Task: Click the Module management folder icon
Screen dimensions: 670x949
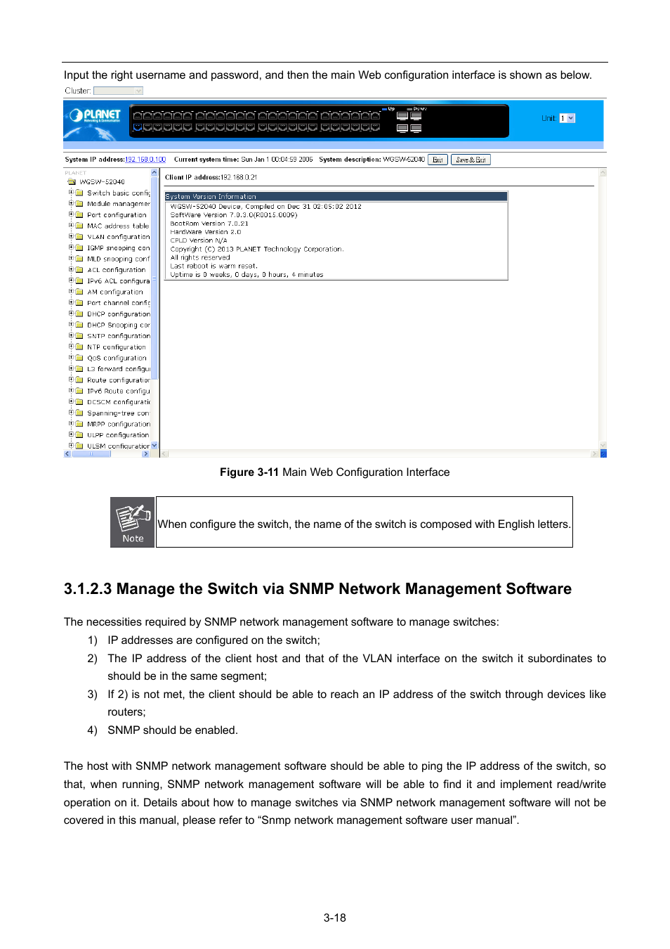Action: [79, 204]
